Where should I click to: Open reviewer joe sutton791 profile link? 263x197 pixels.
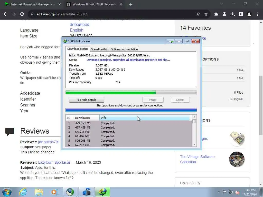pyautogui.click(x=49, y=142)
